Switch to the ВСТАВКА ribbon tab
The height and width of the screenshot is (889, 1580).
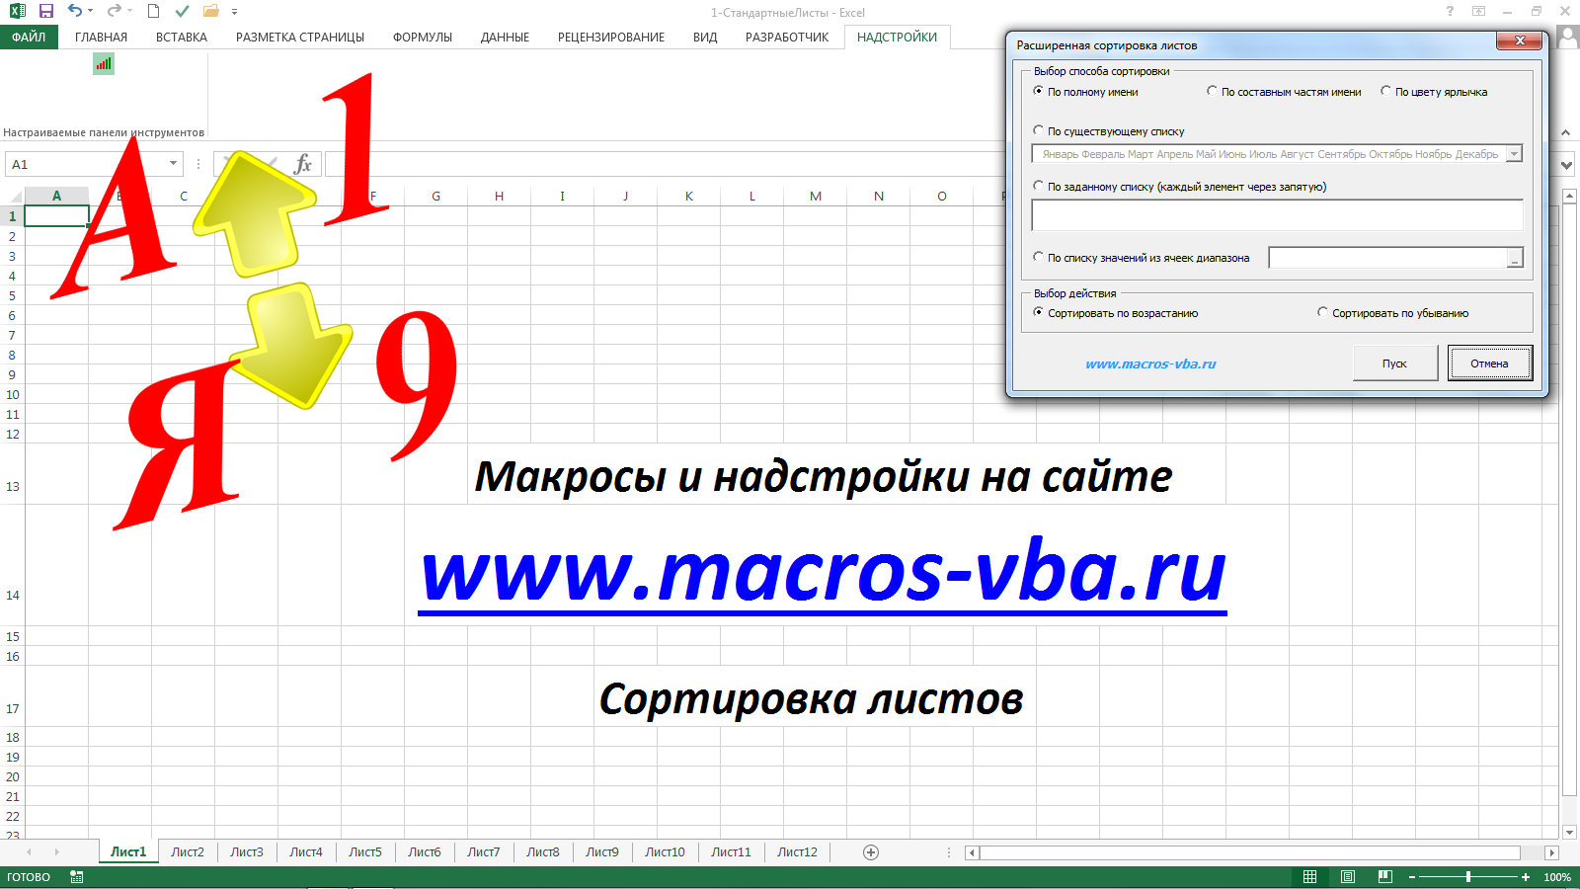(180, 37)
